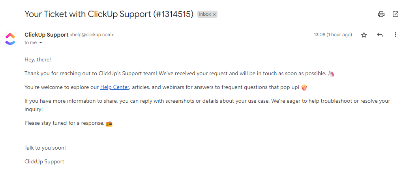The image size is (405, 174).
Task: Click the 13:08 timestamp
Action: pos(333,35)
